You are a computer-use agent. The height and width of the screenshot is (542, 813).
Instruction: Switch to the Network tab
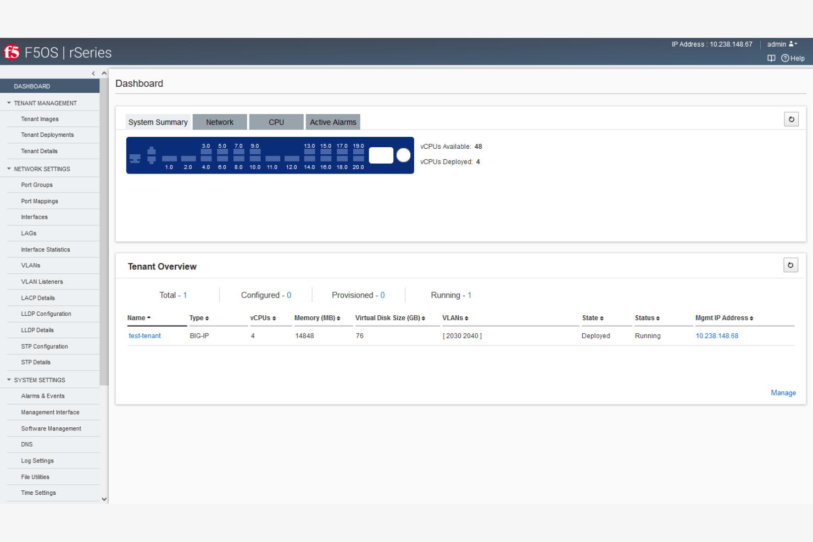click(220, 122)
